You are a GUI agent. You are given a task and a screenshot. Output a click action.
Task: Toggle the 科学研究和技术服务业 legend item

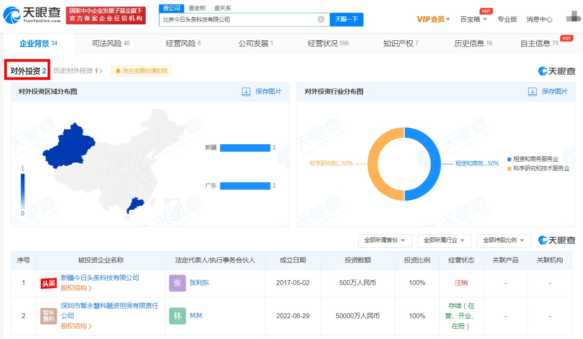(x=538, y=168)
